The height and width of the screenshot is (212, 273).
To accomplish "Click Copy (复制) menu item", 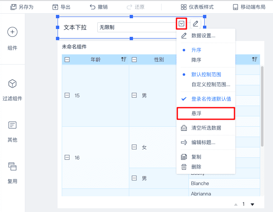I will pos(206,157).
